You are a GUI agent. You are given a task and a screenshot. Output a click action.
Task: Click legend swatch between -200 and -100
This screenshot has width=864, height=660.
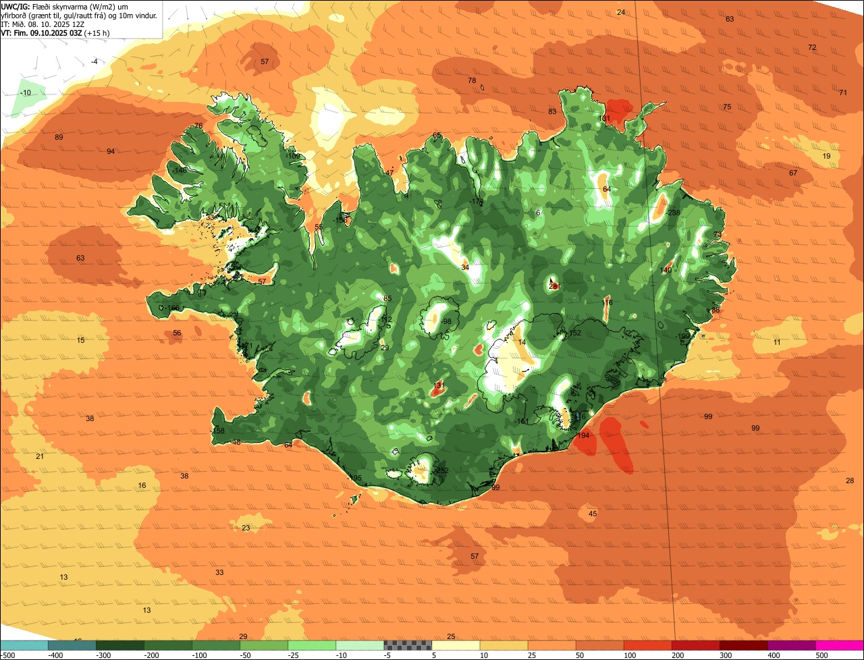pyautogui.click(x=169, y=645)
